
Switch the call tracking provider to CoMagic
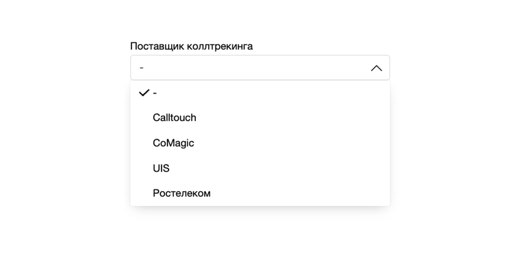(x=174, y=143)
